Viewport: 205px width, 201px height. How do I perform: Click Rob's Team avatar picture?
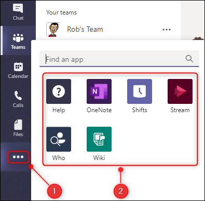pos(53,30)
